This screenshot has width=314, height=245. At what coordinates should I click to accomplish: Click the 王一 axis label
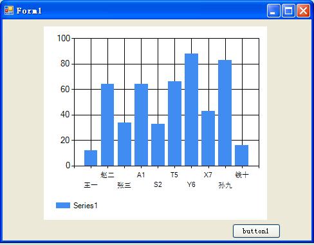point(91,185)
